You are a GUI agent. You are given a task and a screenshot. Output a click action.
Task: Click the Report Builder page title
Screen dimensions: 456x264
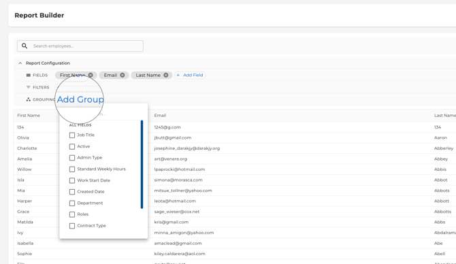[39, 16]
